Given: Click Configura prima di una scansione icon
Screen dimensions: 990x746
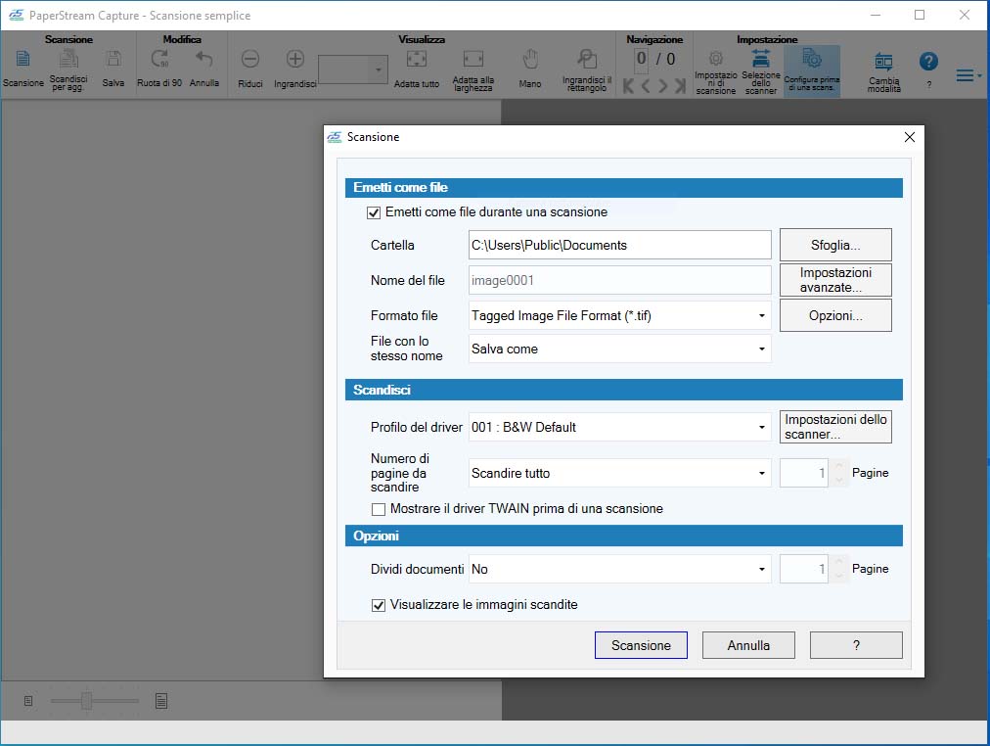Looking at the screenshot, I should click(811, 59).
